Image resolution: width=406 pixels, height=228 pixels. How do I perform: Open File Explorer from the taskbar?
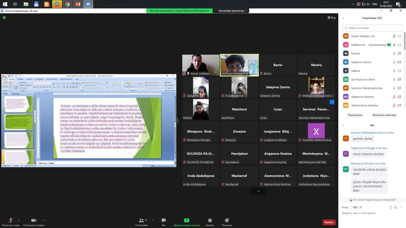point(26,4)
